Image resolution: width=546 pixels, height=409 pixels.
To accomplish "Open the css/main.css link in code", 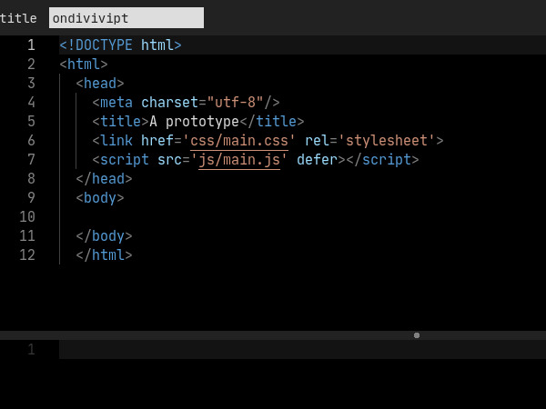I will [x=243, y=141].
